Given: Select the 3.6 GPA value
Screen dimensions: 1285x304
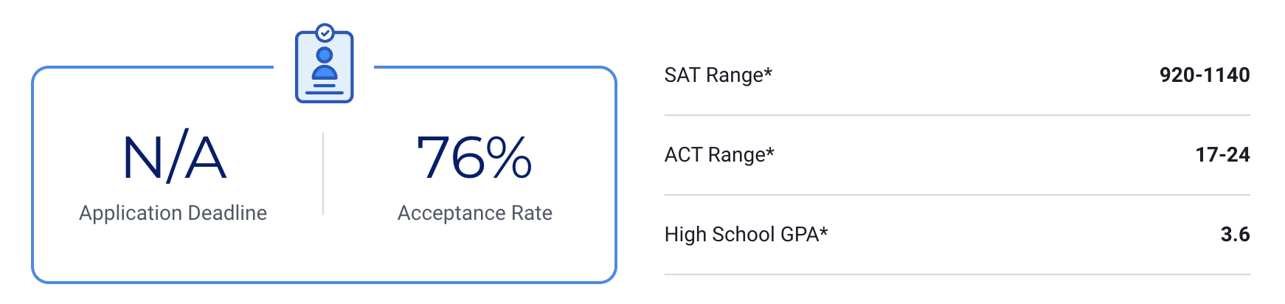Looking at the screenshot, I should (x=1235, y=235).
